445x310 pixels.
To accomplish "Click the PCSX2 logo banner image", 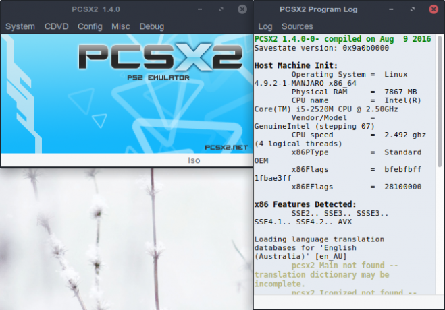I will 127,94.
